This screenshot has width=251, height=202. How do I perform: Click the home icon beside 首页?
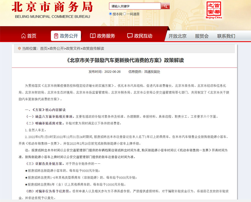coord(23,36)
